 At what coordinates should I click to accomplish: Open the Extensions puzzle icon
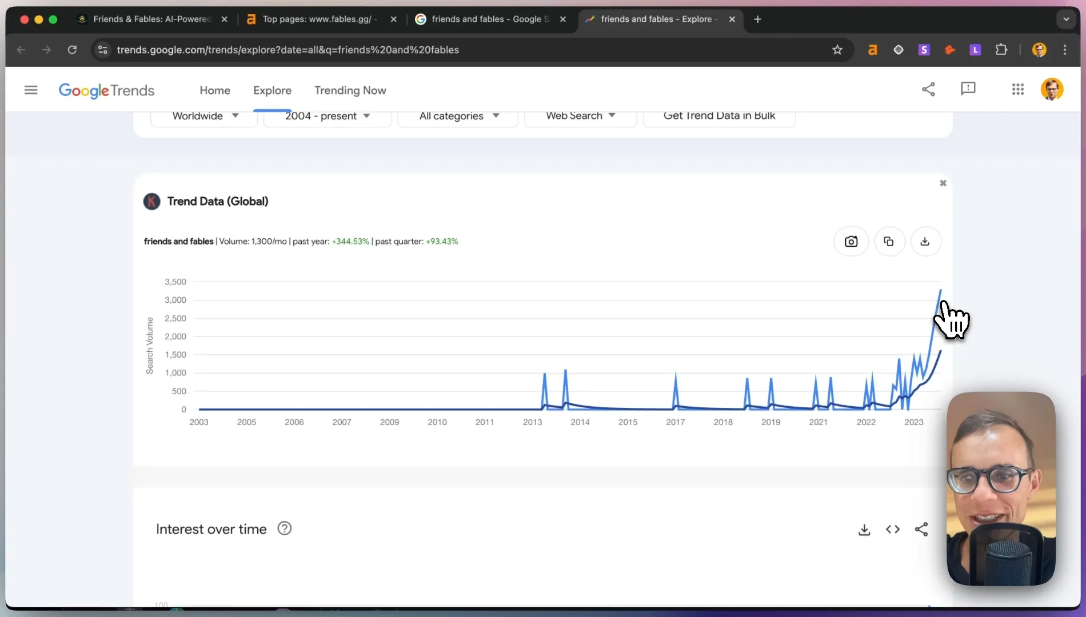(x=1001, y=50)
